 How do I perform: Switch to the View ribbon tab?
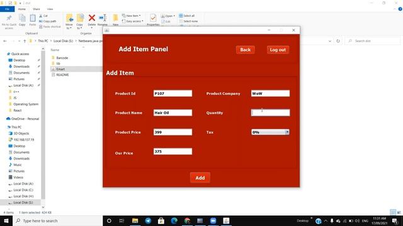point(50,9)
